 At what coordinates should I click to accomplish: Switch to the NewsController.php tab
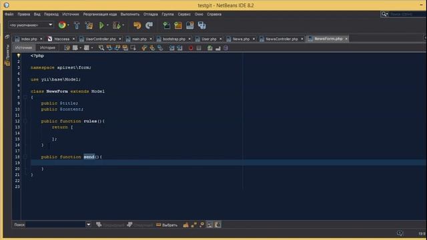point(282,39)
